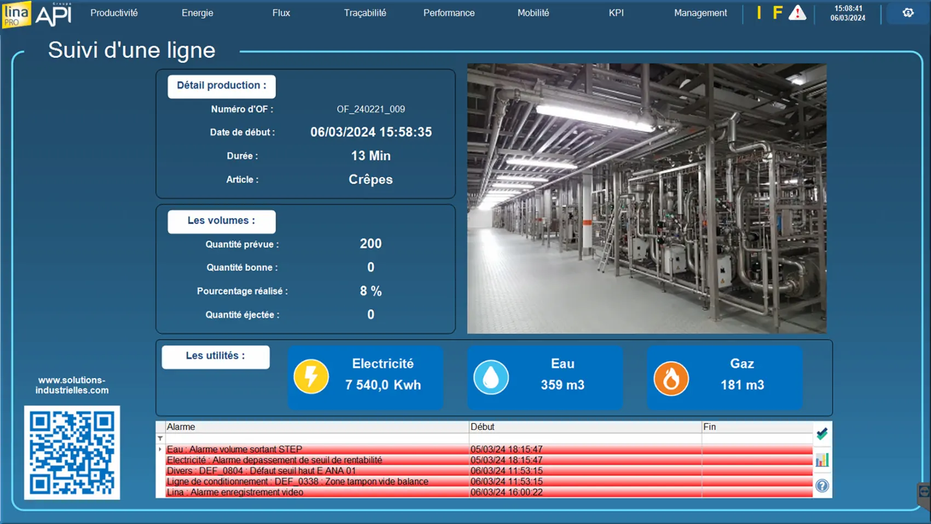
Task: Click the red warning triangle alarm icon
Action: (x=797, y=13)
